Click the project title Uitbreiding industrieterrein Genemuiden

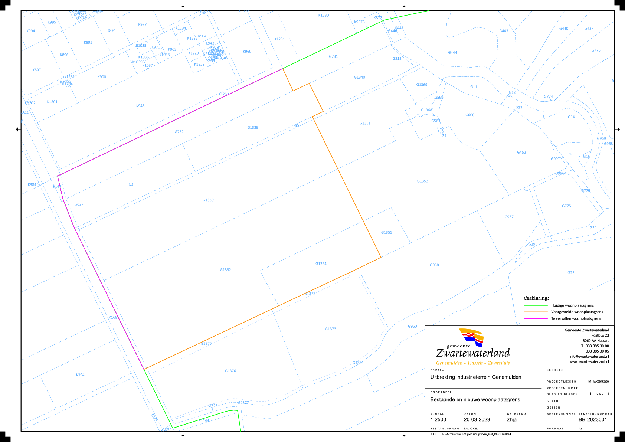coord(475,377)
